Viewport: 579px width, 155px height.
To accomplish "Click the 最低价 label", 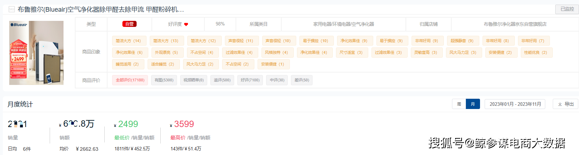I will [122, 138].
